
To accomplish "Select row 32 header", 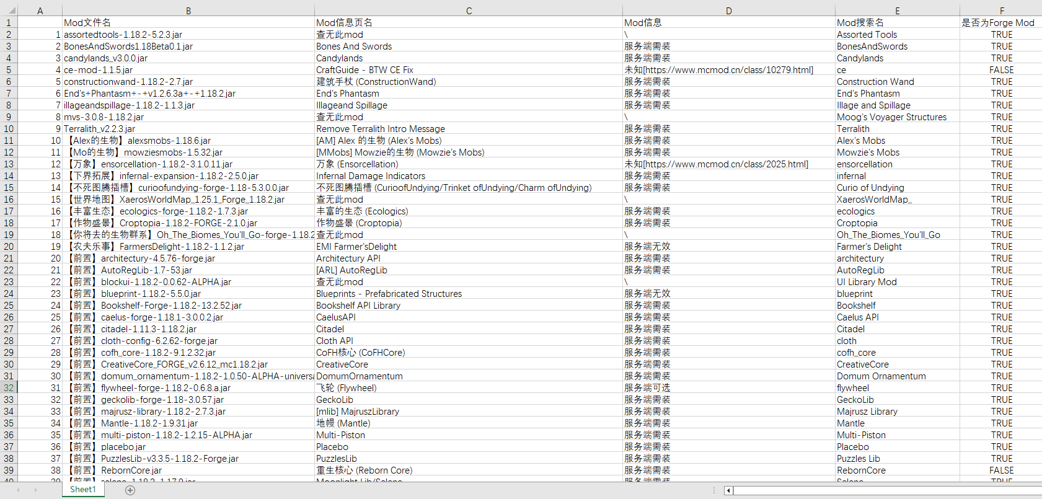I will tap(9, 387).
